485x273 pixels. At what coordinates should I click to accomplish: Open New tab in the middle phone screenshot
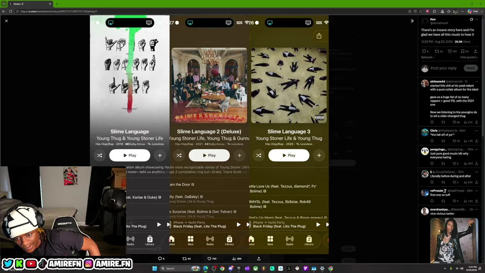[191, 241]
